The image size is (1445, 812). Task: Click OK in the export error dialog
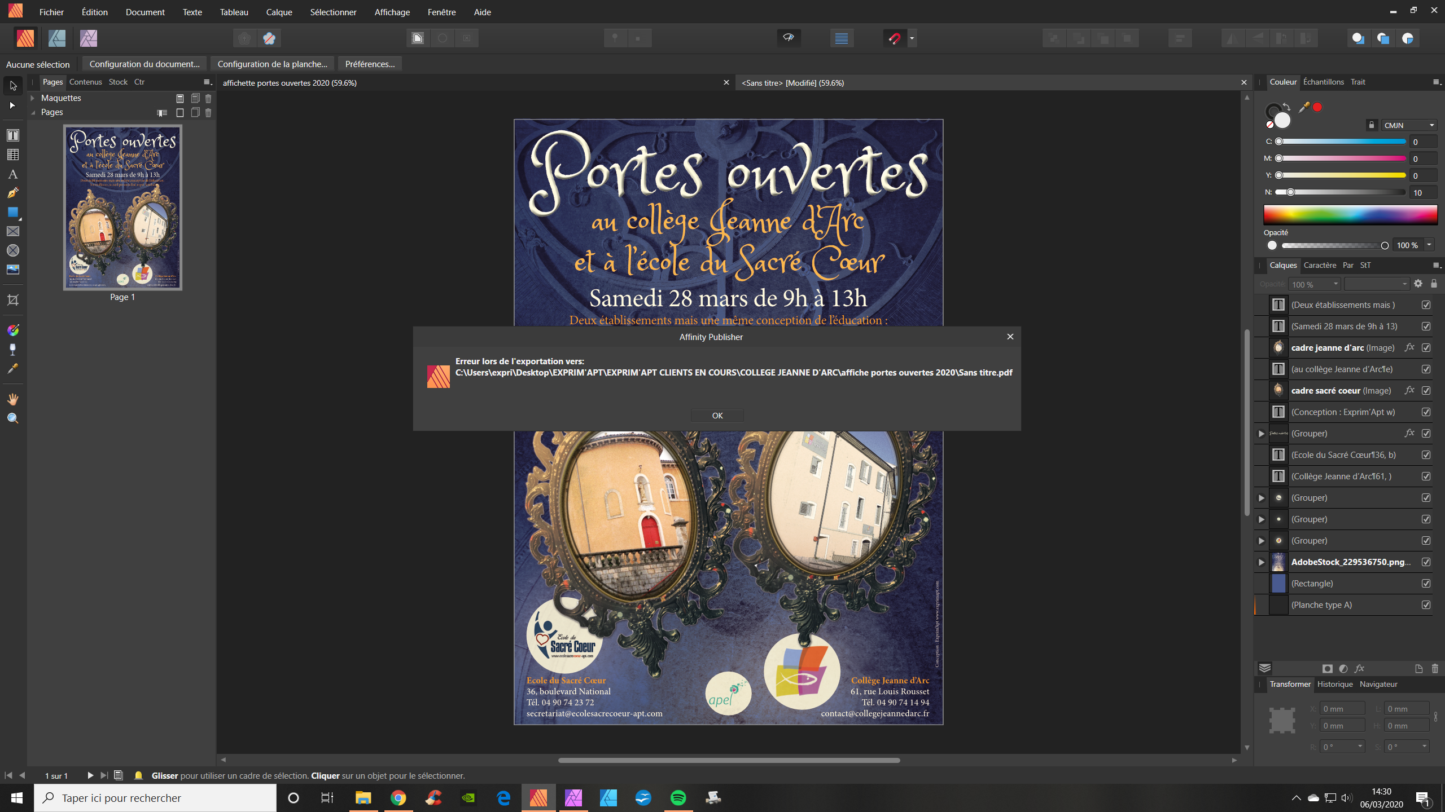(x=717, y=416)
